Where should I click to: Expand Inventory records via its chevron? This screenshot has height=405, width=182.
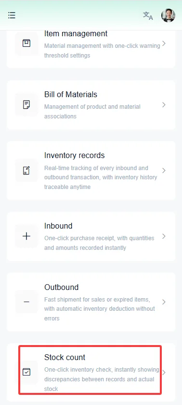[x=164, y=171]
